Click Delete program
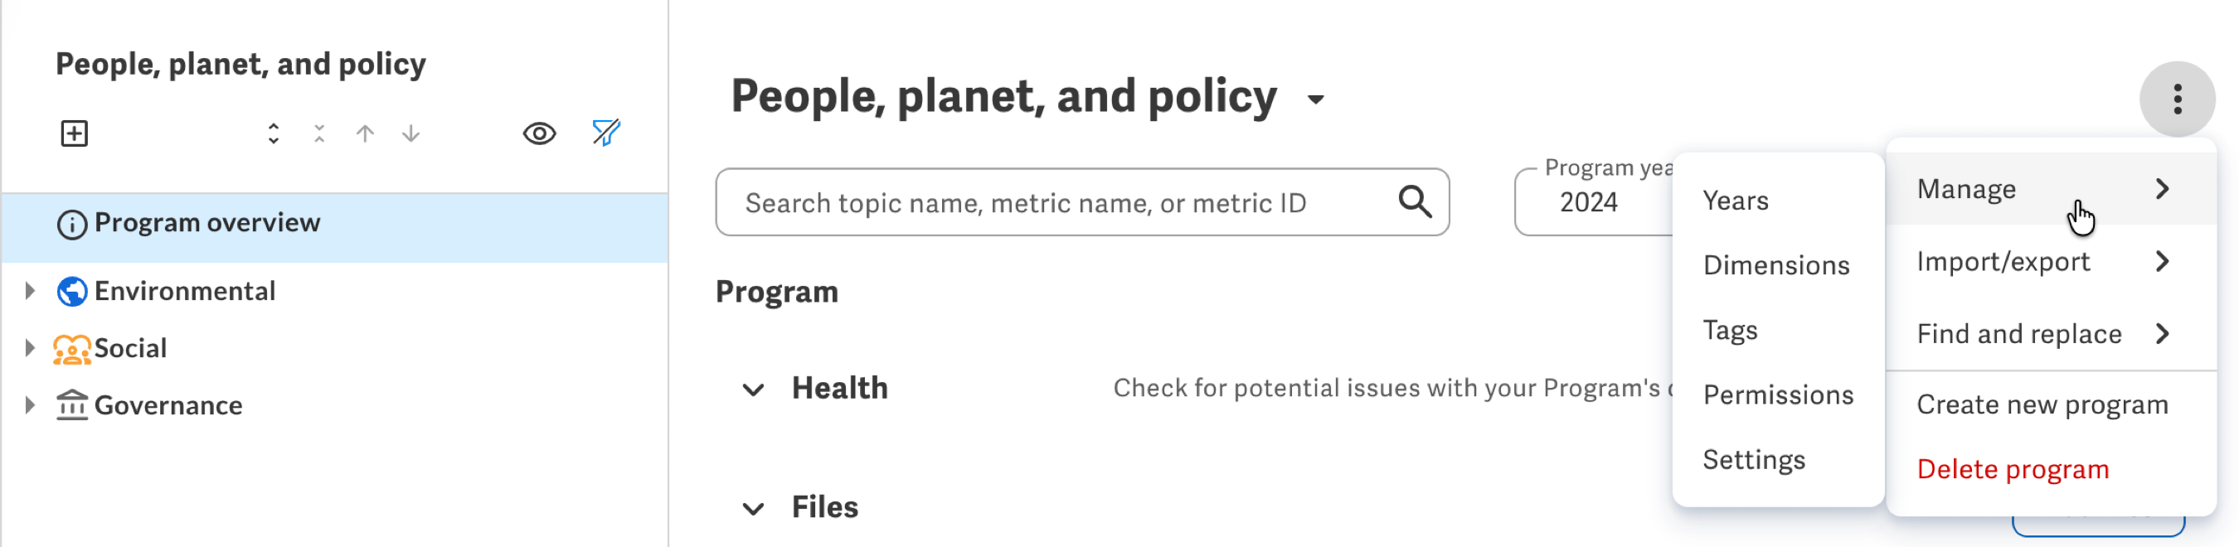The image size is (2239, 547). click(2012, 470)
